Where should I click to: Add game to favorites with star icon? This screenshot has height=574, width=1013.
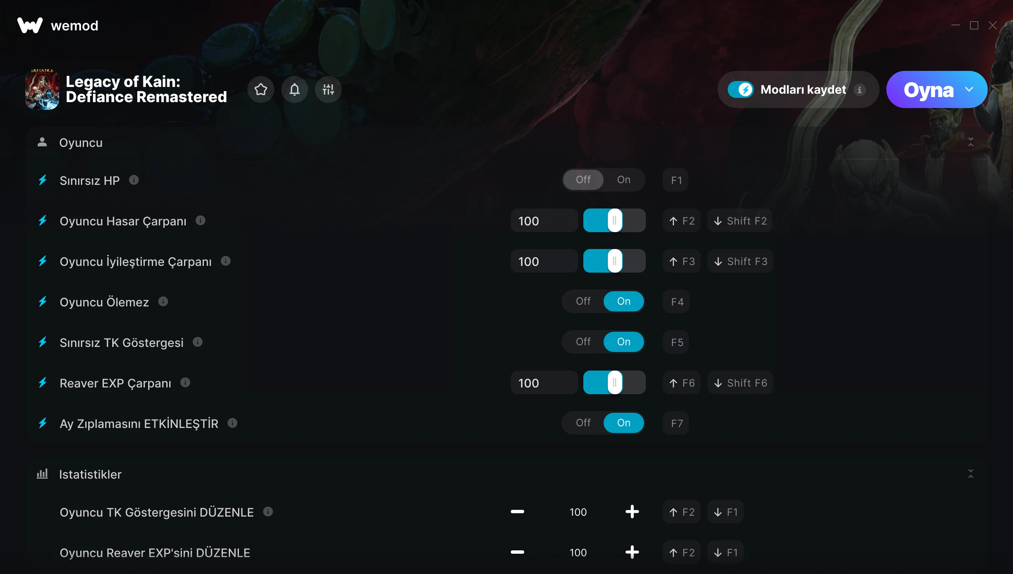click(261, 89)
